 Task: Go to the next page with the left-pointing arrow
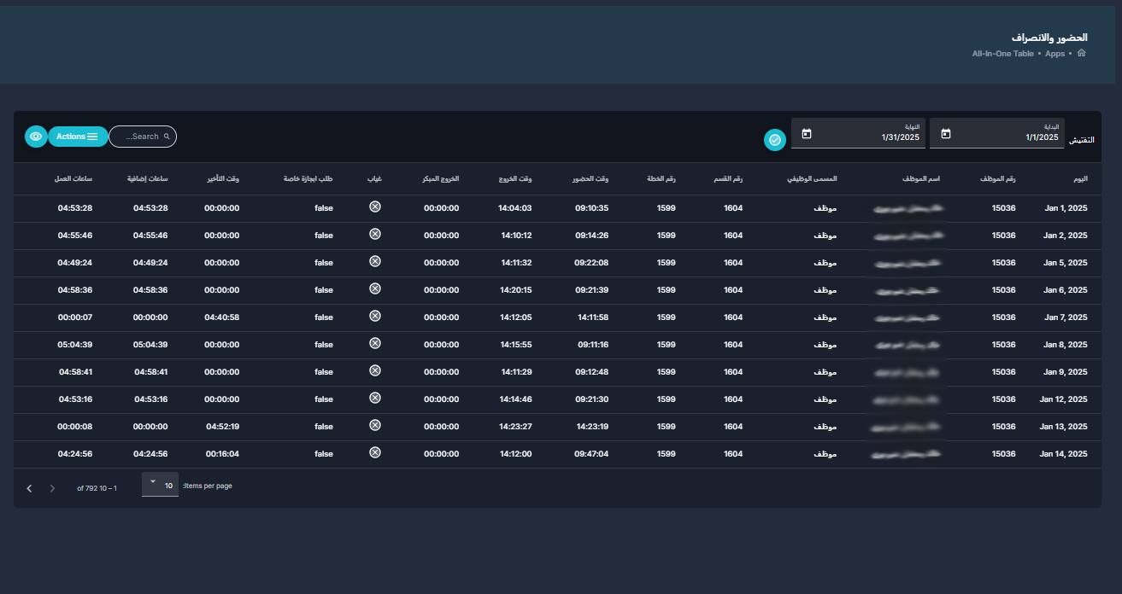pos(30,488)
